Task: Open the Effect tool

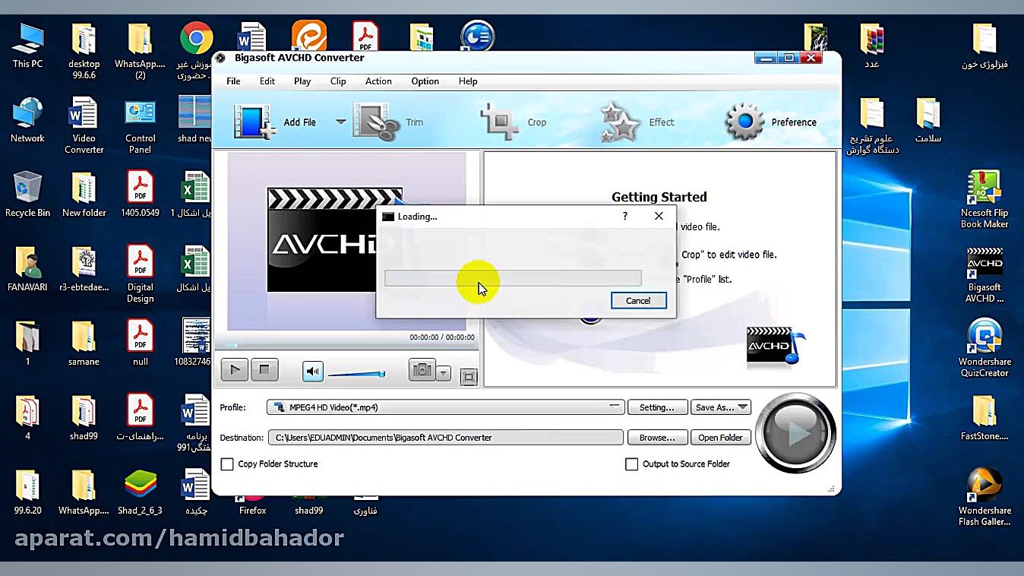Action: click(620, 122)
